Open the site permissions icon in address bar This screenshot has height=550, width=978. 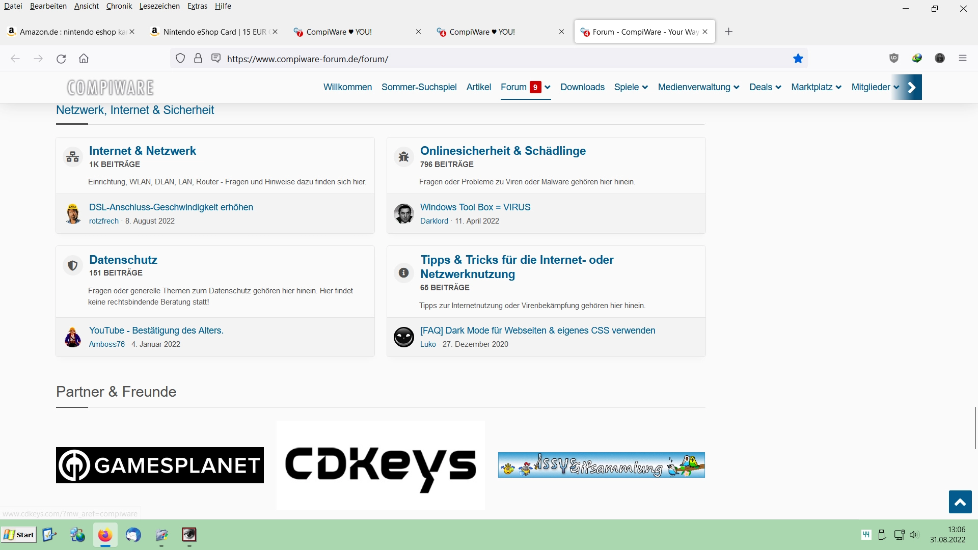(x=216, y=59)
